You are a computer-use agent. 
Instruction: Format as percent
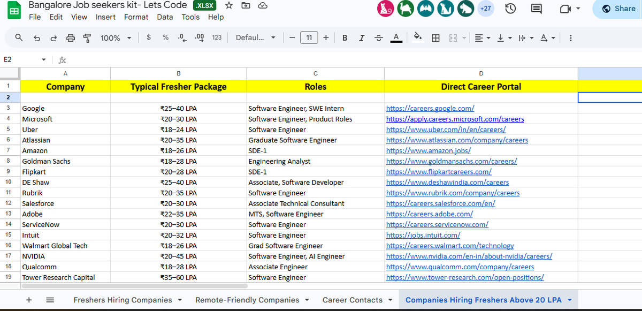click(166, 37)
